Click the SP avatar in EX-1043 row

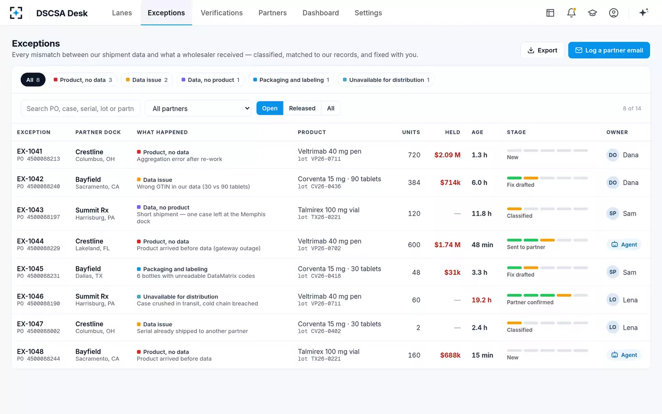tap(613, 213)
